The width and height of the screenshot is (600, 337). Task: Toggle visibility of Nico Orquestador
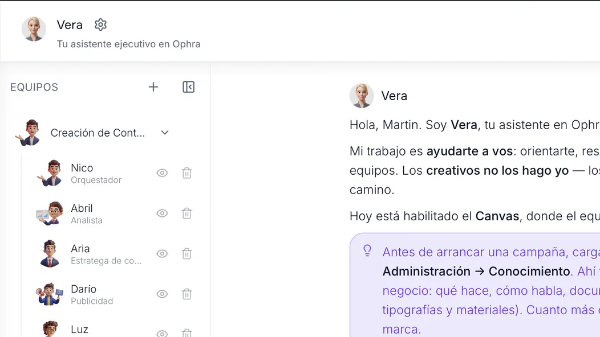click(x=162, y=173)
